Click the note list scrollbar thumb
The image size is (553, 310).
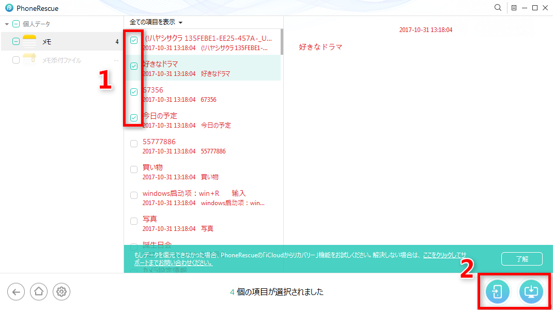pos(282,42)
